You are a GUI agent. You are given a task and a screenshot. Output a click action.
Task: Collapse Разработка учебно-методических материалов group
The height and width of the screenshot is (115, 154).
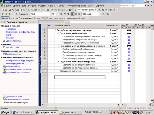[58, 46]
